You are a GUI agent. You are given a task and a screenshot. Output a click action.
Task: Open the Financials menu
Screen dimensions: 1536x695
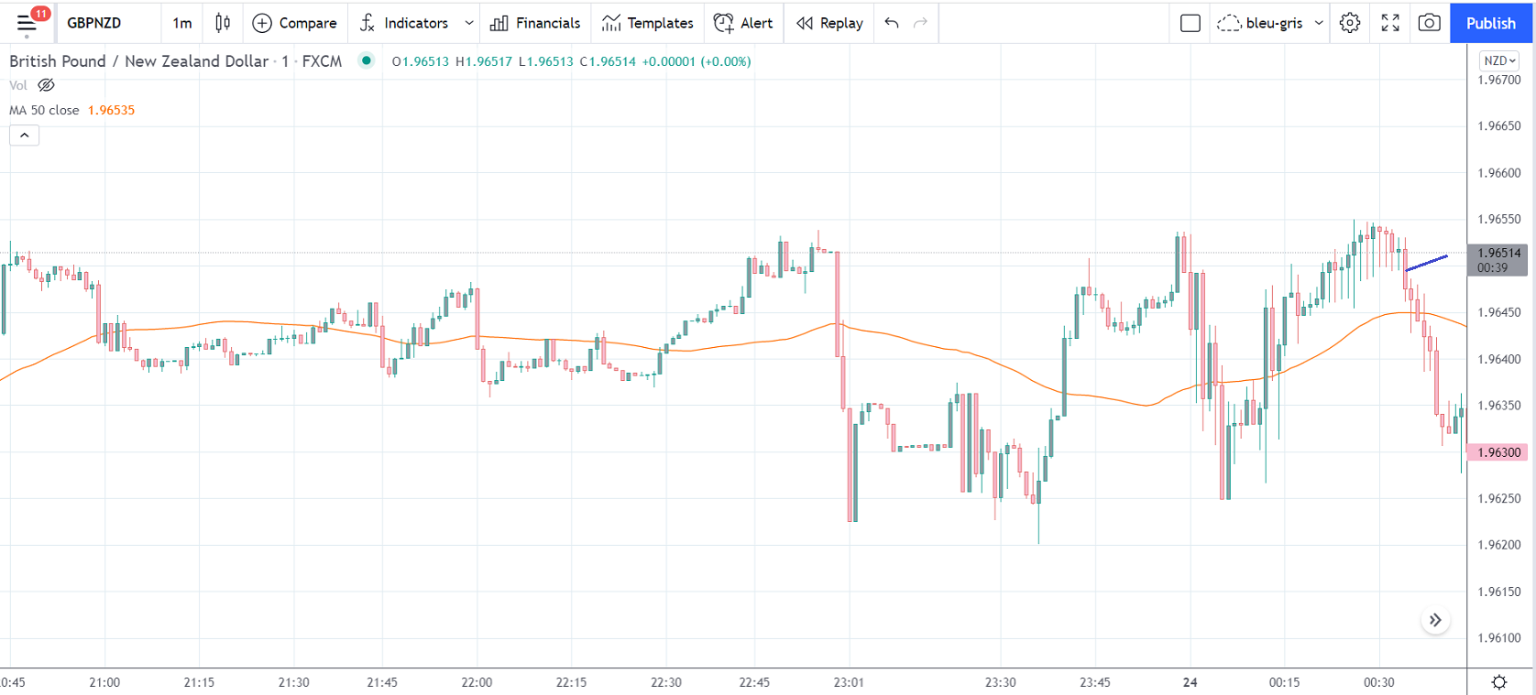click(535, 23)
